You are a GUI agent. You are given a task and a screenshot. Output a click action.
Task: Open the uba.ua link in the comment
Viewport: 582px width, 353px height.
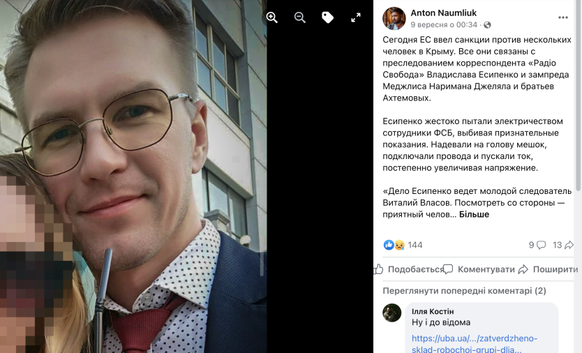[x=475, y=344]
